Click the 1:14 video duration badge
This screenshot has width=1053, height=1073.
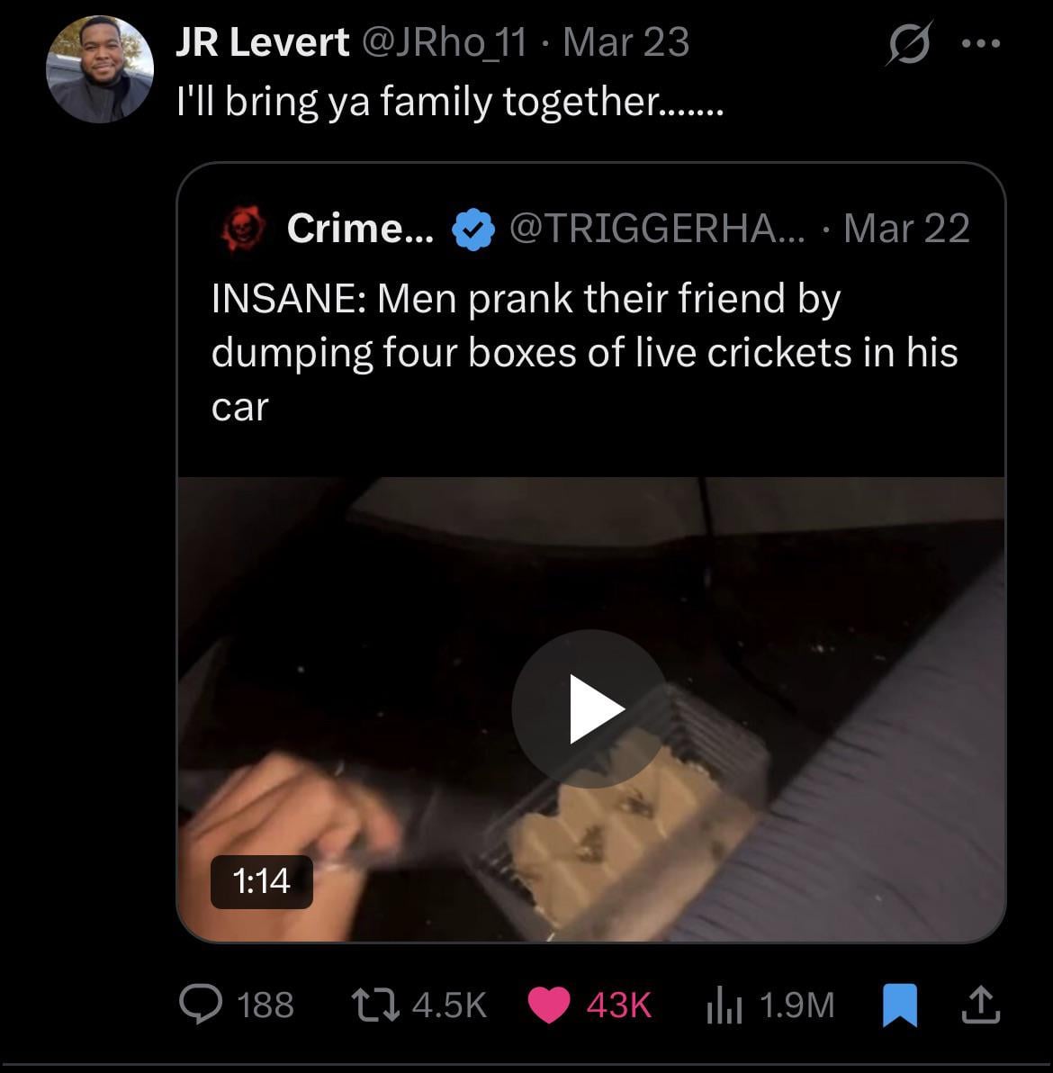[261, 880]
